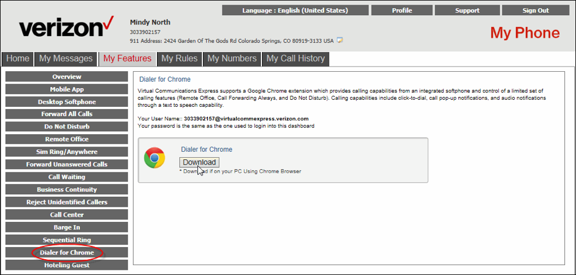
Task: Select Sequential Ring in sidebar
Action: [67, 240]
